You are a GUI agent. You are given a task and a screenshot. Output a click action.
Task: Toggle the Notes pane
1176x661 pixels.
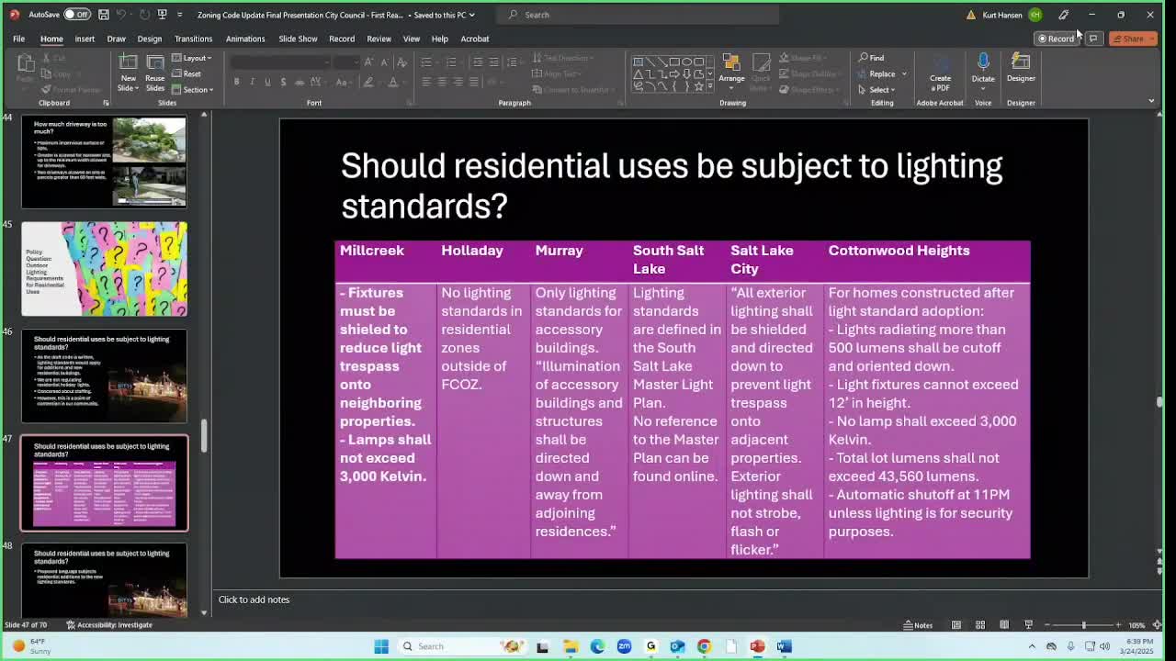[x=918, y=625]
